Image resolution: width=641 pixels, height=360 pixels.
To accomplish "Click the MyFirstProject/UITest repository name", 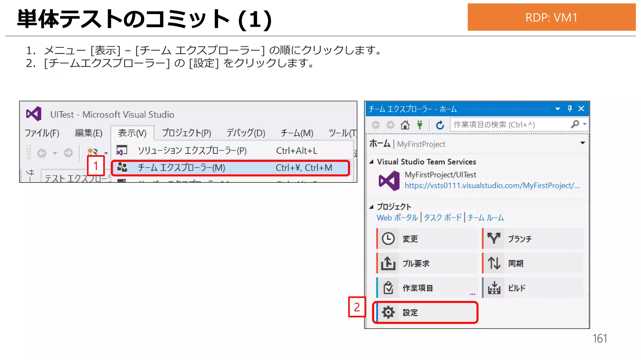I will pos(440,175).
